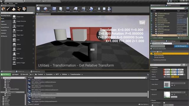This screenshot has width=189, height=106.
Task: Set Mobility to Static
Action: (167, 77)
